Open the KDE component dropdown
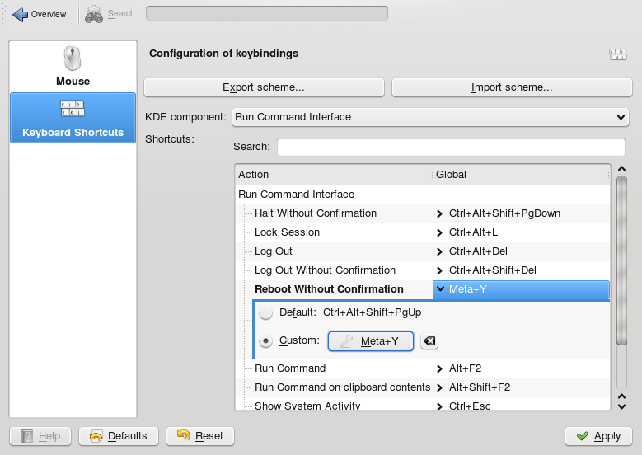This screenshot has width=642, height=455. pyautogui.click(x=430, y=117)
